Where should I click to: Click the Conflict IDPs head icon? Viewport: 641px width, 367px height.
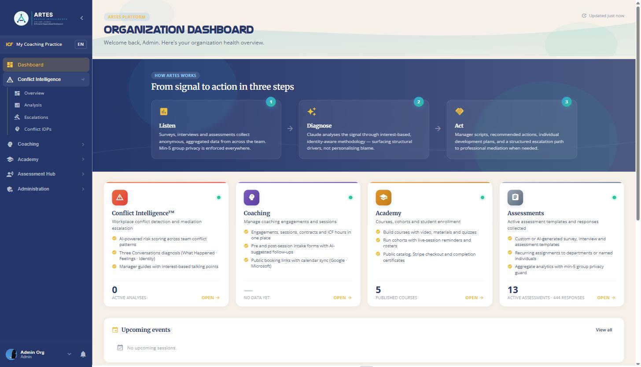pos(17,129)
